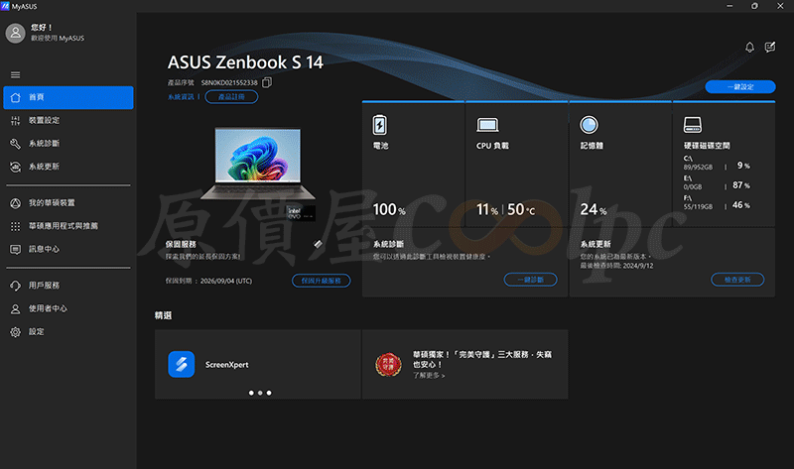
Task: Click the 一鍵診斷 button
Action: [530, 280]
